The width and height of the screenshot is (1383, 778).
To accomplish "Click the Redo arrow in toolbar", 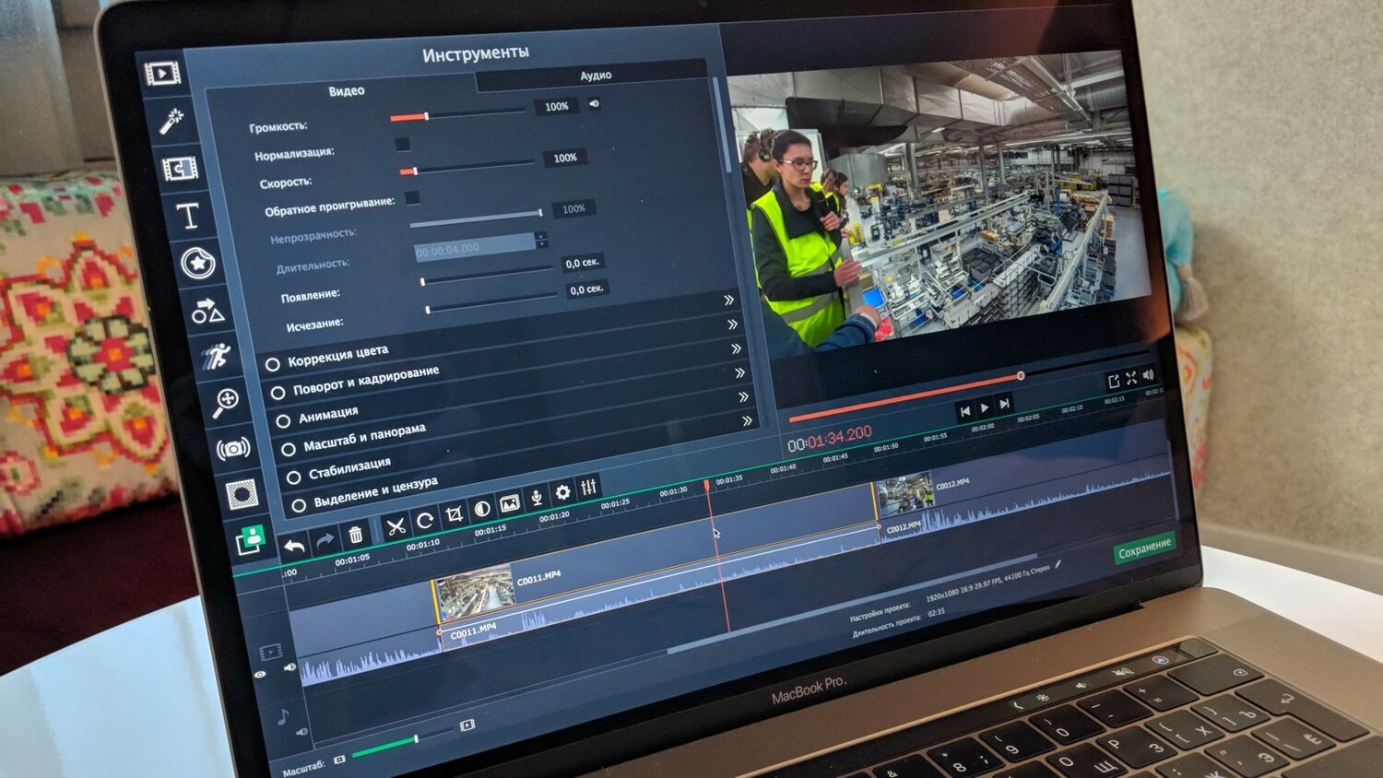I will (325, 541).
